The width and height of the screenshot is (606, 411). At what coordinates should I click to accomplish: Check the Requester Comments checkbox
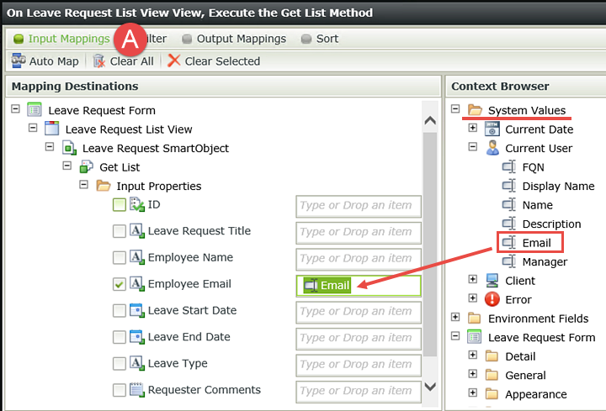(119, 390)
